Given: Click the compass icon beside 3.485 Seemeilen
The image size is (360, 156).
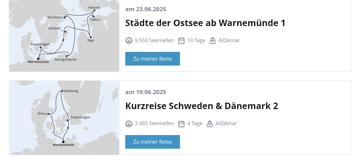Looking at the screenshot, I should (129, 124).
